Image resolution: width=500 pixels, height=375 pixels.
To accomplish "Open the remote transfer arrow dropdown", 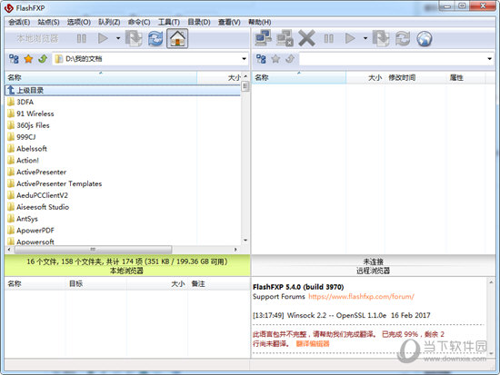I will coord(365,38).
